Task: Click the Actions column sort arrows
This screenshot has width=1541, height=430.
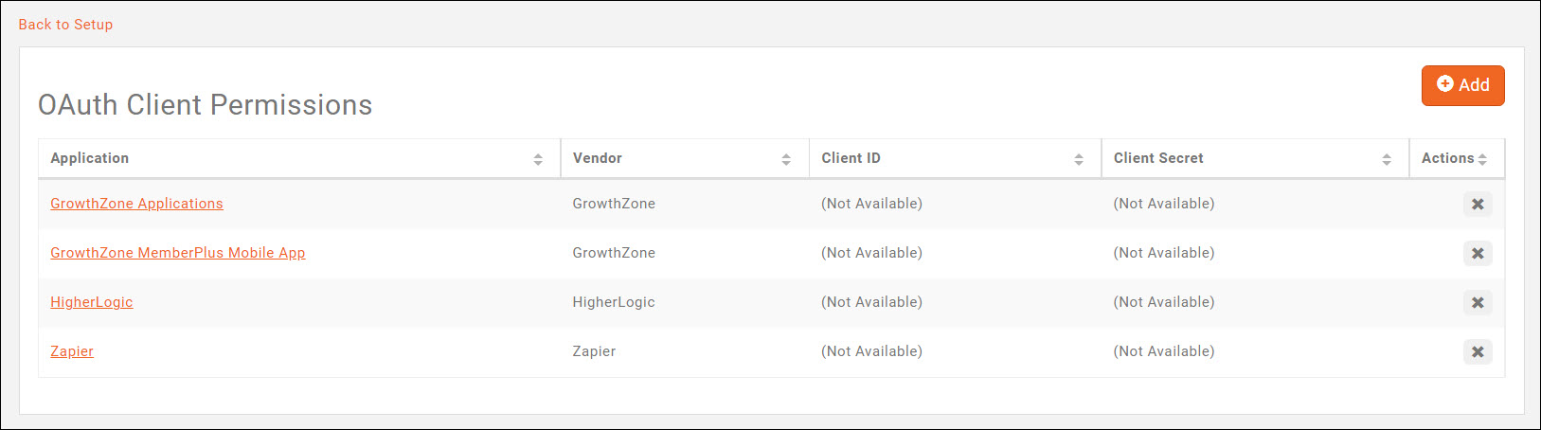Action: [1482, 159]
